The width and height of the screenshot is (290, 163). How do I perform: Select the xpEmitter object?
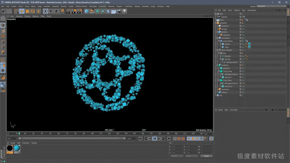pyautogui.click(x=226, y=35)
